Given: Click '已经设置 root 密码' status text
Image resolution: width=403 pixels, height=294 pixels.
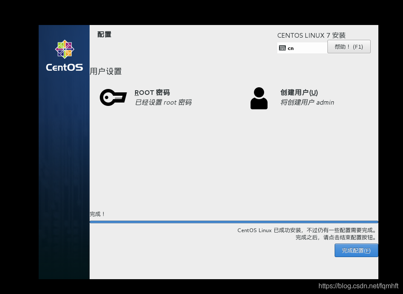Looking at the screenshot, I should (x=163, y=103).
